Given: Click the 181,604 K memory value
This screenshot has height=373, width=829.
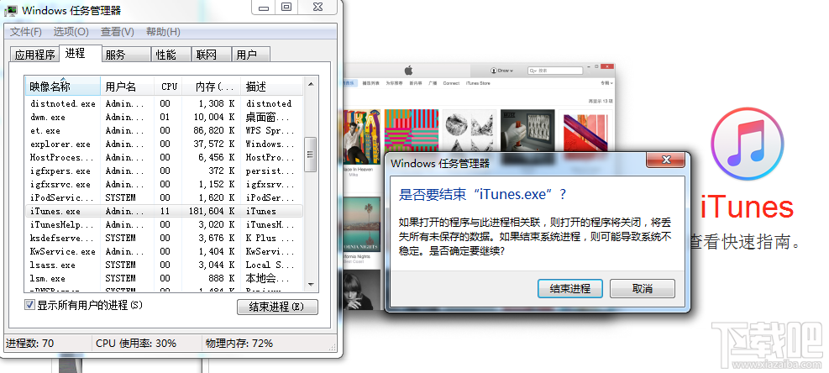Looking at the screenshot, I should coord(212,211).
